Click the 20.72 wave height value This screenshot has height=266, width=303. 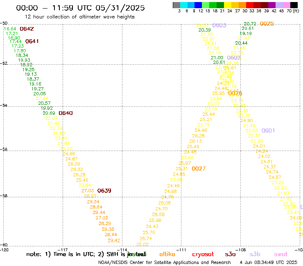point(250,24)
